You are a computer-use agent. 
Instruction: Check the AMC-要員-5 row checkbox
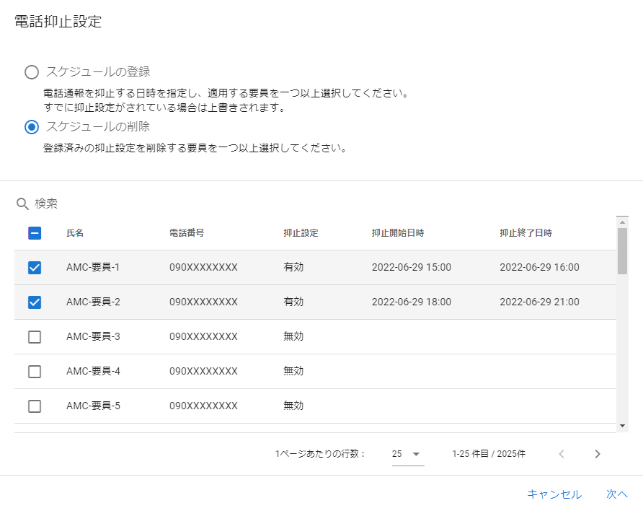click(x=34, y=406)
